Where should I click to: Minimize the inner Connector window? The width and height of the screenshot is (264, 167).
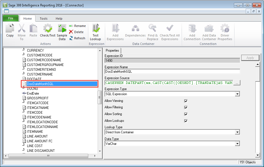pos(248,12)
